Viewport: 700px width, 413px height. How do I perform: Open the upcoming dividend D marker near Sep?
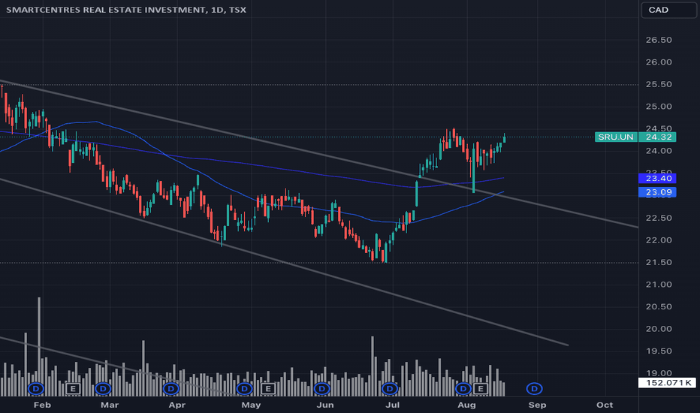(x=534, y=389)
